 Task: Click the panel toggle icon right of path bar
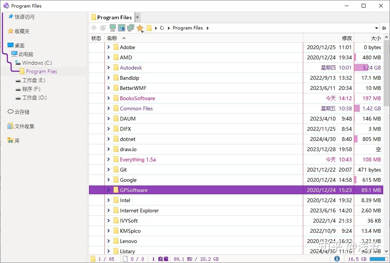pyautogui.click(x=385, y=28)
